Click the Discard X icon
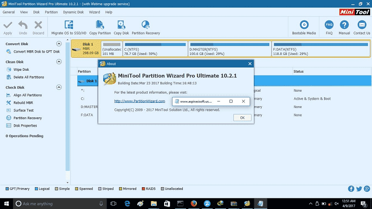 (x=38, y=25)
